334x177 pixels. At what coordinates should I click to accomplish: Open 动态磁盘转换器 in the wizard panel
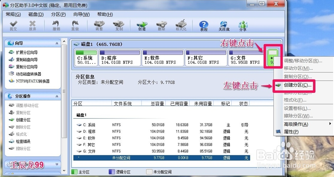pos(25,74)
